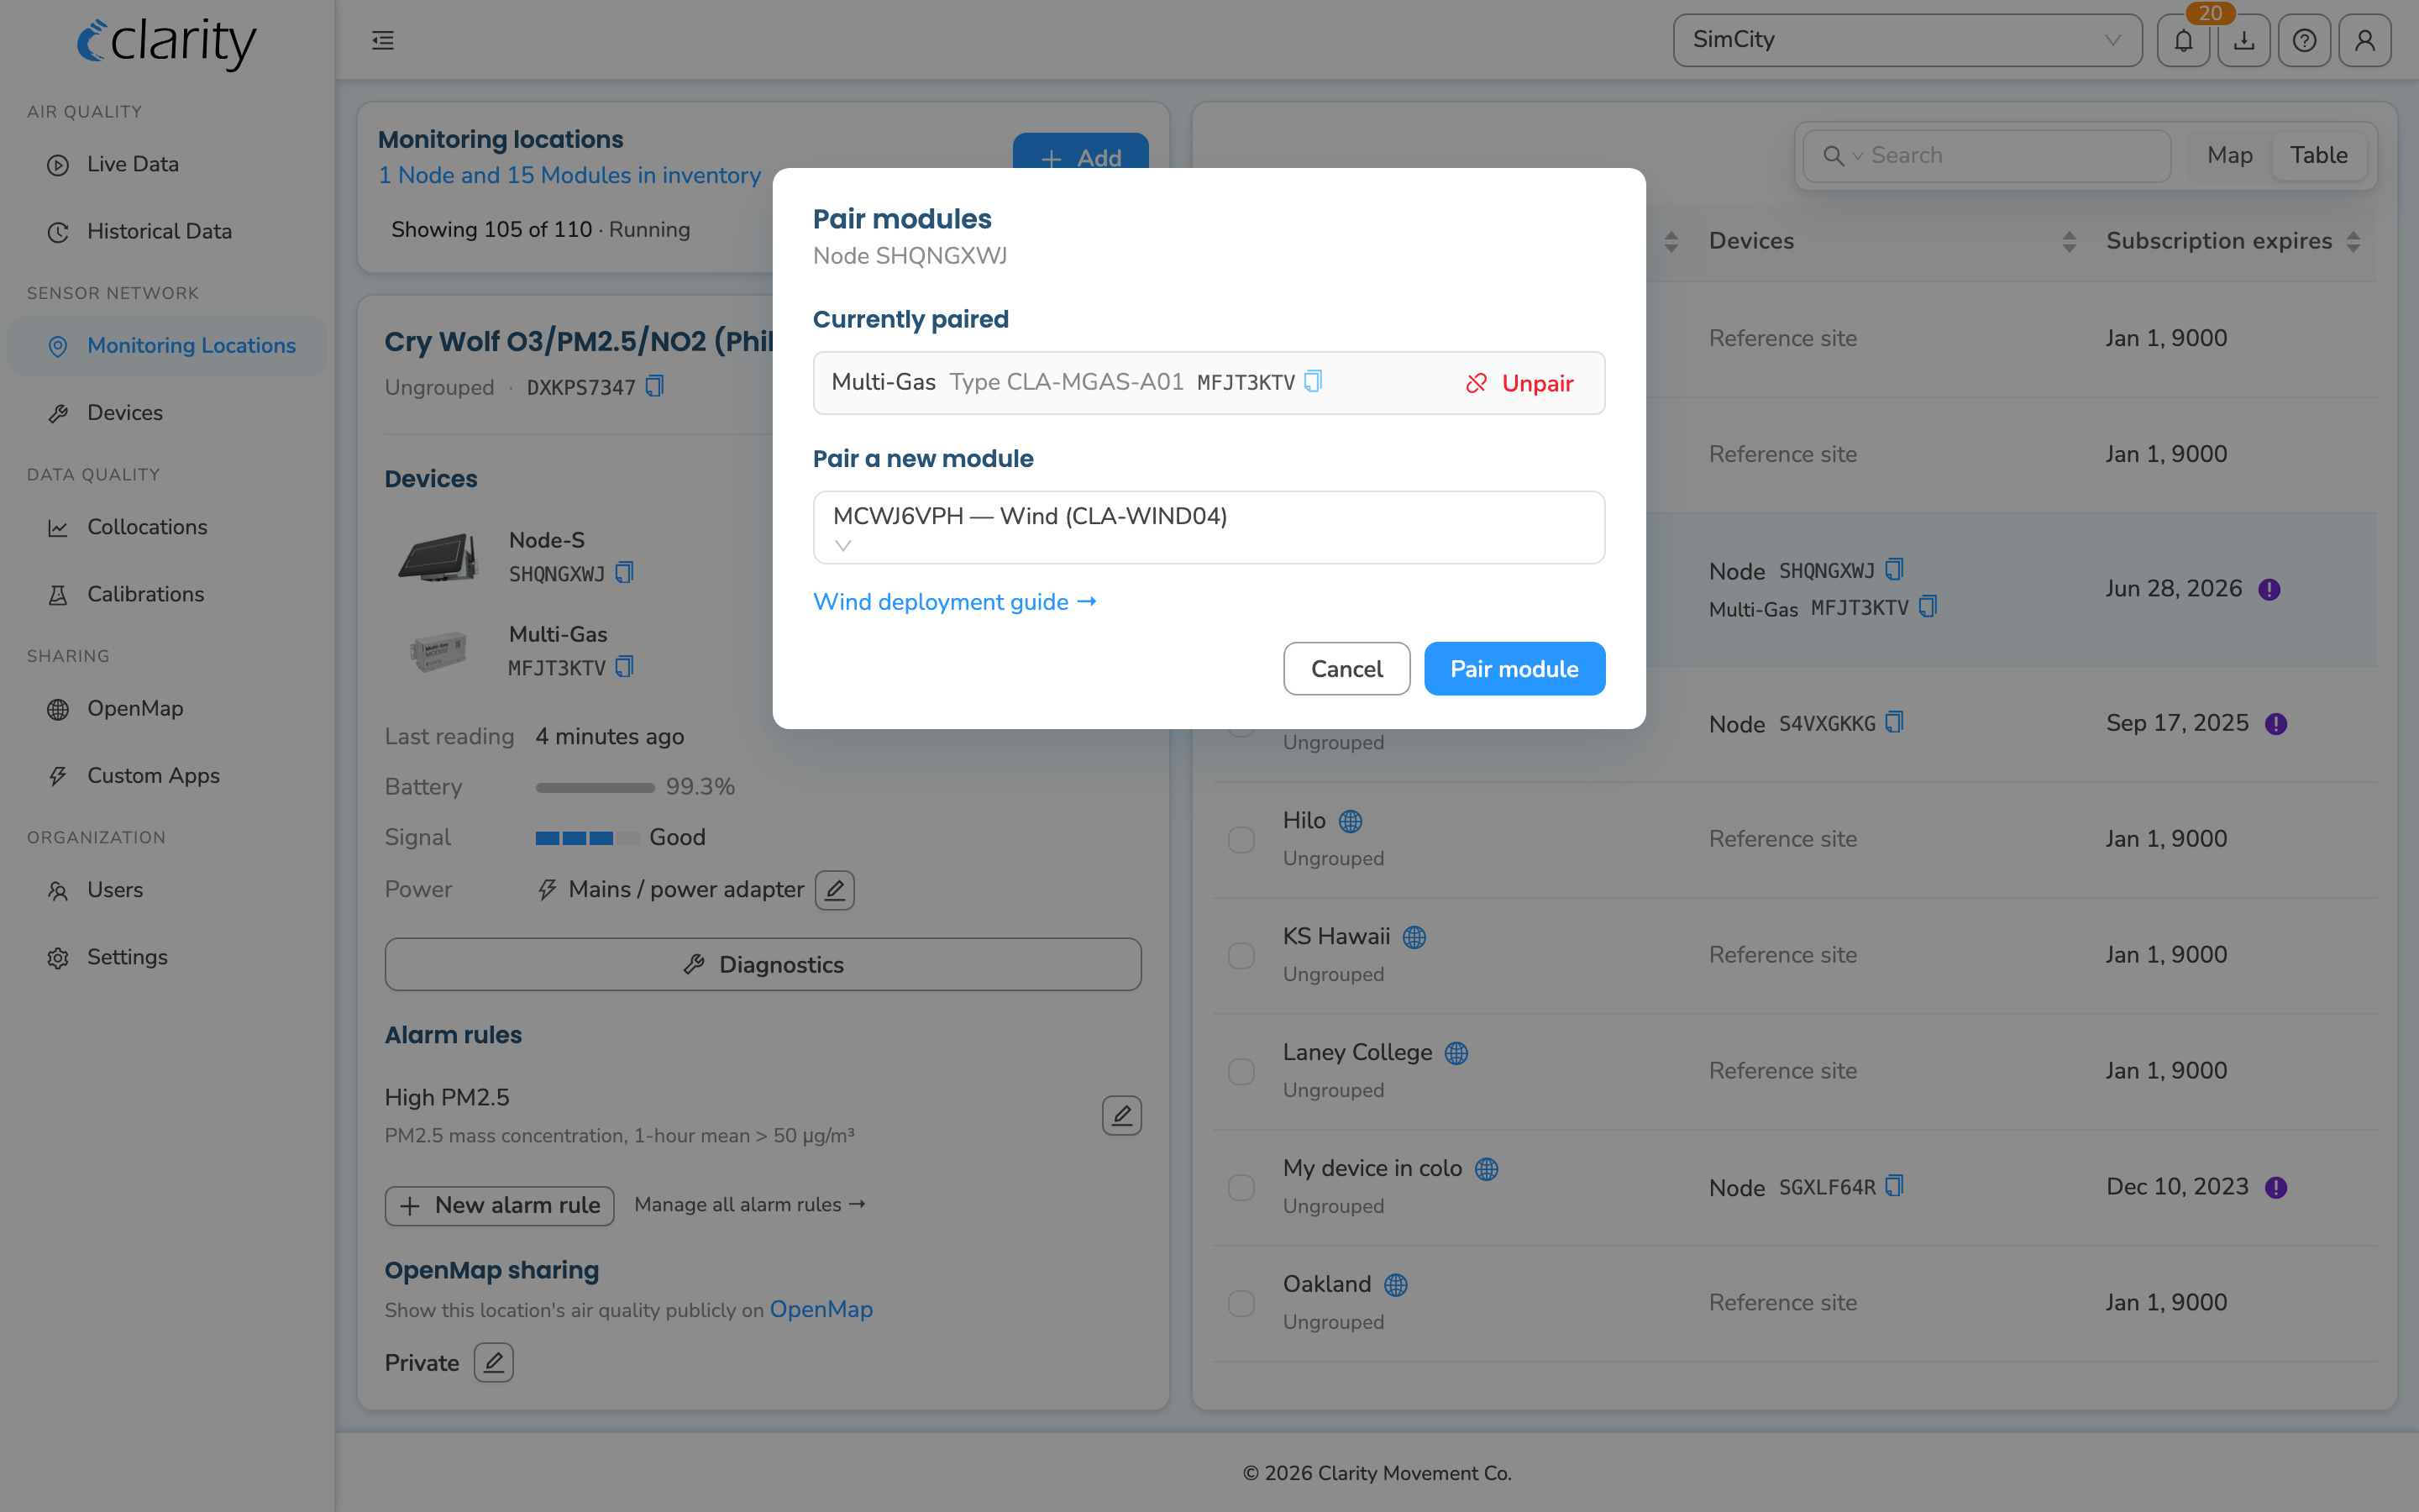Click the Battery level bar
The height and width of the screenshot is (1512, 2419).
(x=595, y=787)
